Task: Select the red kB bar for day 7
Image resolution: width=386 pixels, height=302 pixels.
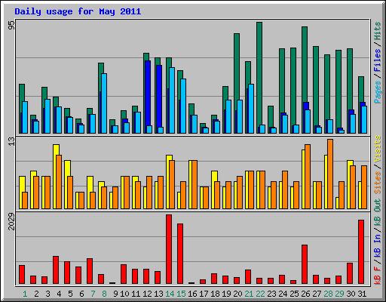Action: 90,271
